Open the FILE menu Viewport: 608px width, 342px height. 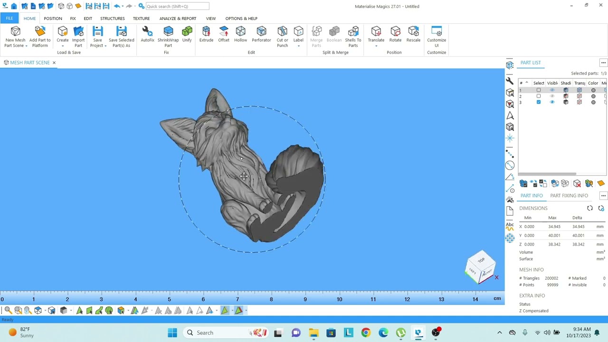coord(9,19)
